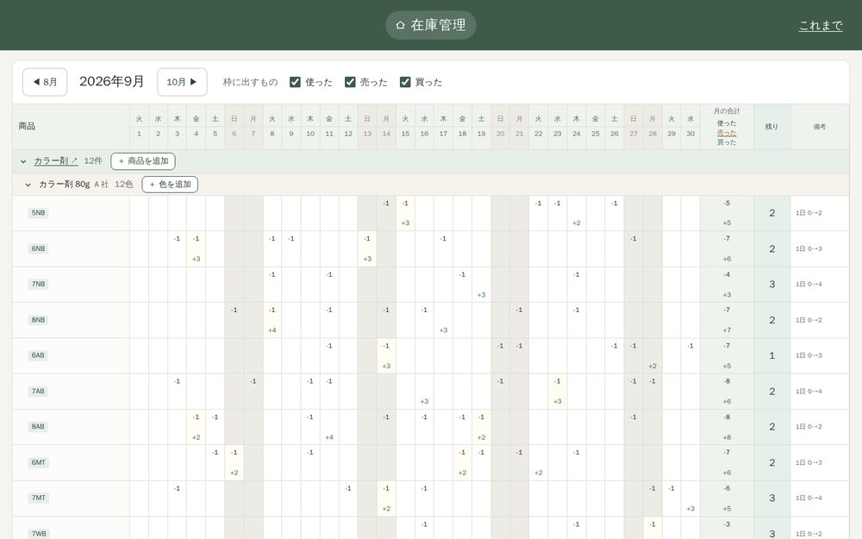
Task: Select the 8NB color tag
Action: [x=38, y=320]
